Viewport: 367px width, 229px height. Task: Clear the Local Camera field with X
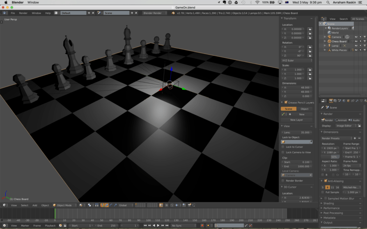tap(310, 175)
